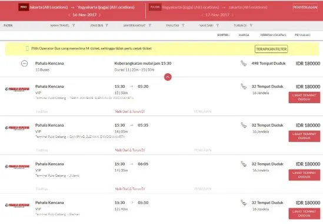Viewport: 323px width, 224px height.
Task: Open PENILAIAN tab of 05:20 bus
Action: (203, 111)
